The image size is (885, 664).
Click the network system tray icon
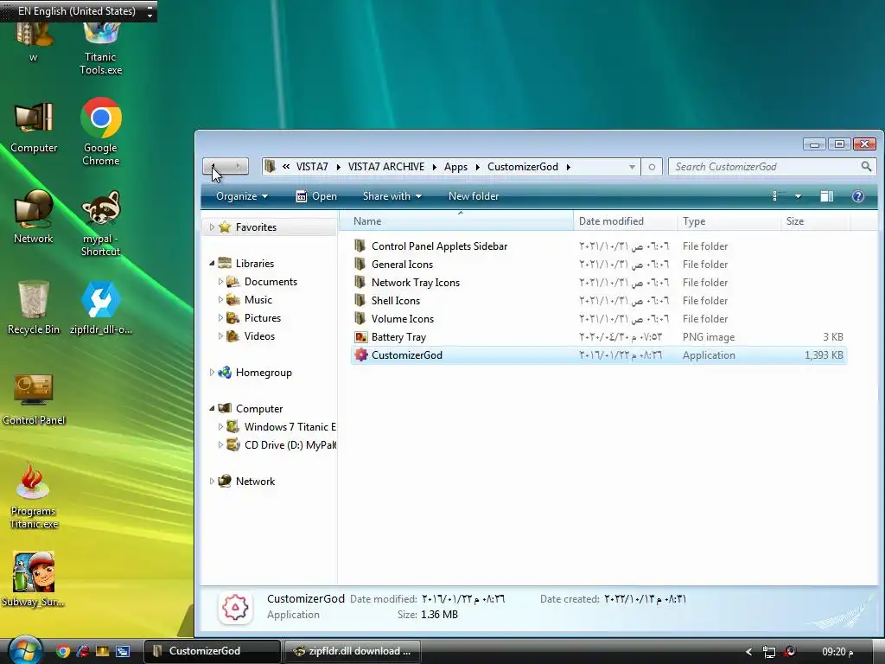(768, 652)
